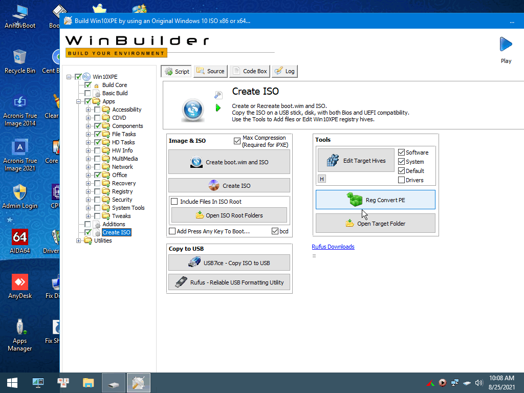Open Admin Login shield icon
Viewport: 524px width, 393px height.
pos(20,196)
